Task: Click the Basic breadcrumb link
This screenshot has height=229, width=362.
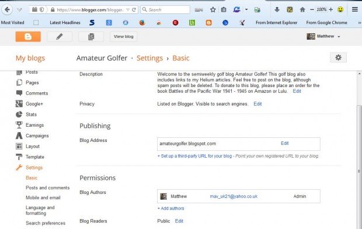Action: 181,58
